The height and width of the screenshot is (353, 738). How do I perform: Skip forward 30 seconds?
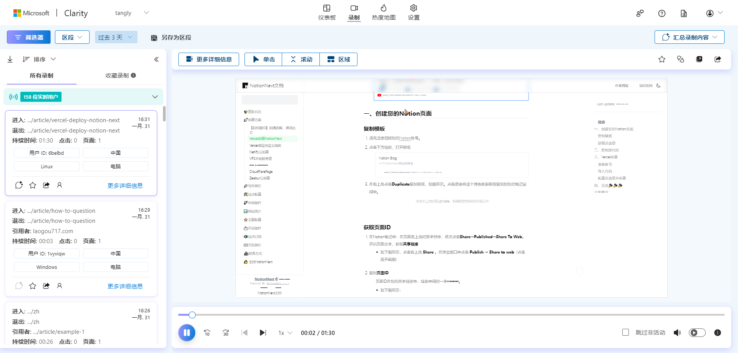[226, 333]
